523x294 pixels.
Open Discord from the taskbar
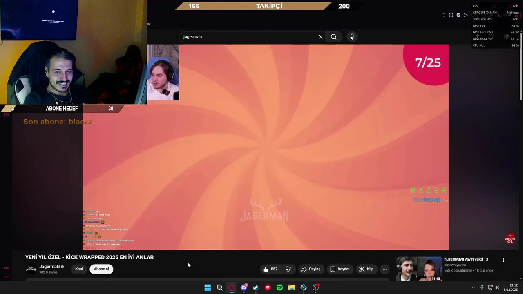(244, 287)
